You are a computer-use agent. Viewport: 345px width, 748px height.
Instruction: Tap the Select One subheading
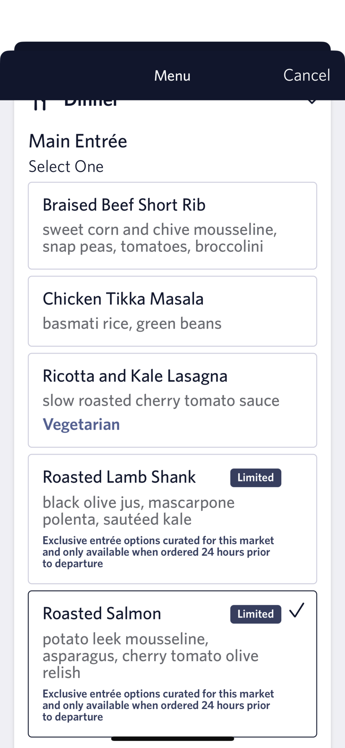66,166
